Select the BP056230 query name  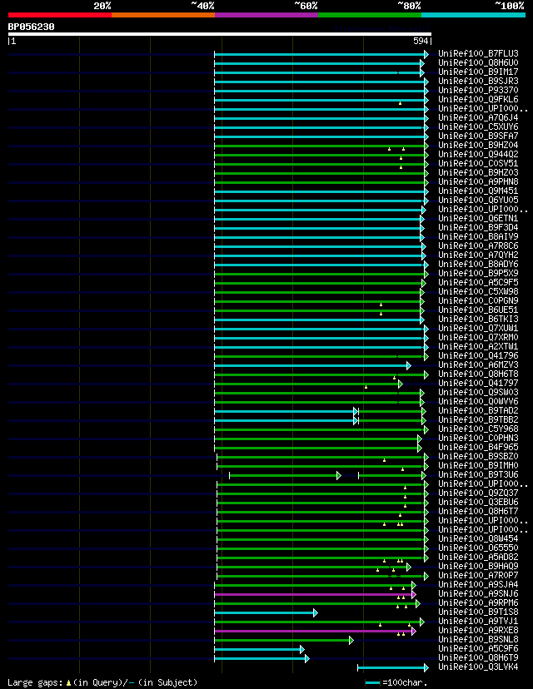click(x=31, y=27)
